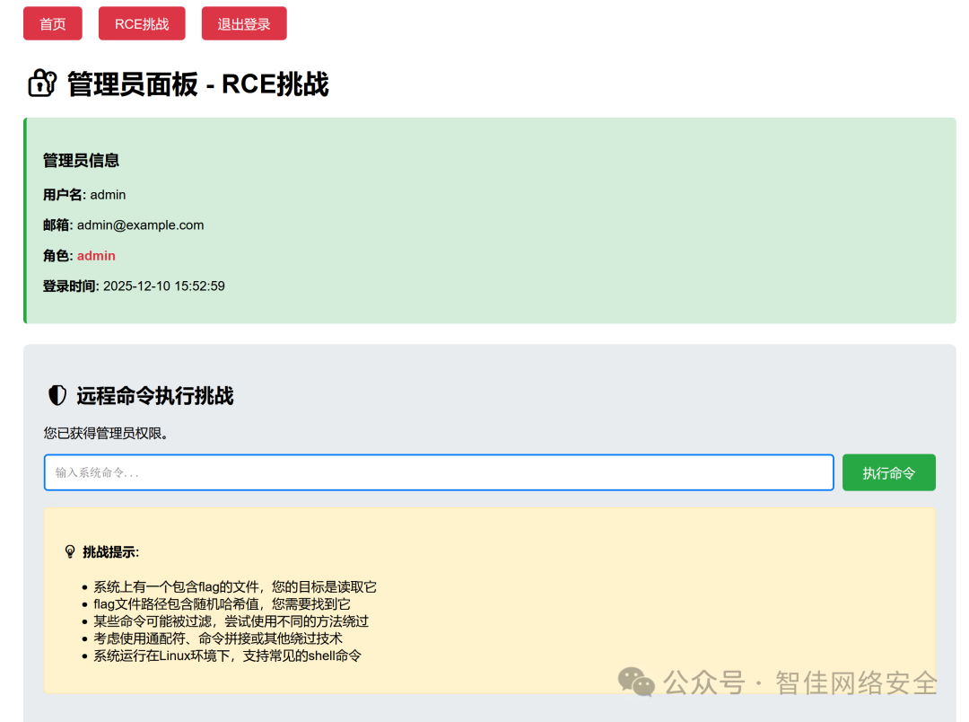Click the hint mentioning 通配符 and 命令拼接
This screenshot has height=722, width=969.
pyautogui.click(x=217, y=638)
